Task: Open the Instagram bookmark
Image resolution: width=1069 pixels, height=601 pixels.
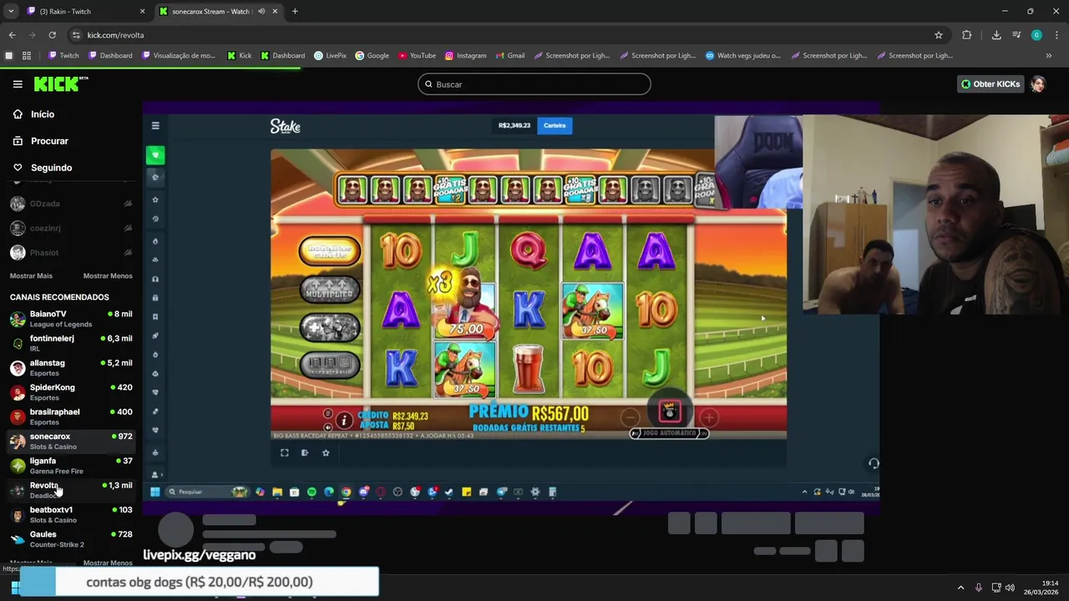Action: (465, 56)
